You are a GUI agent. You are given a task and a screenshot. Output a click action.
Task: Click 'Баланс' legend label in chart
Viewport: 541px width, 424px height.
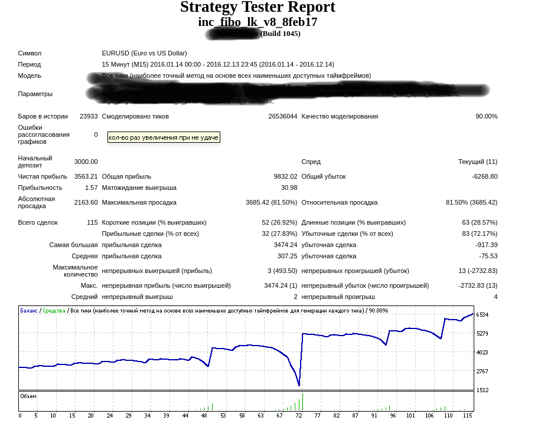pos(28,311)
